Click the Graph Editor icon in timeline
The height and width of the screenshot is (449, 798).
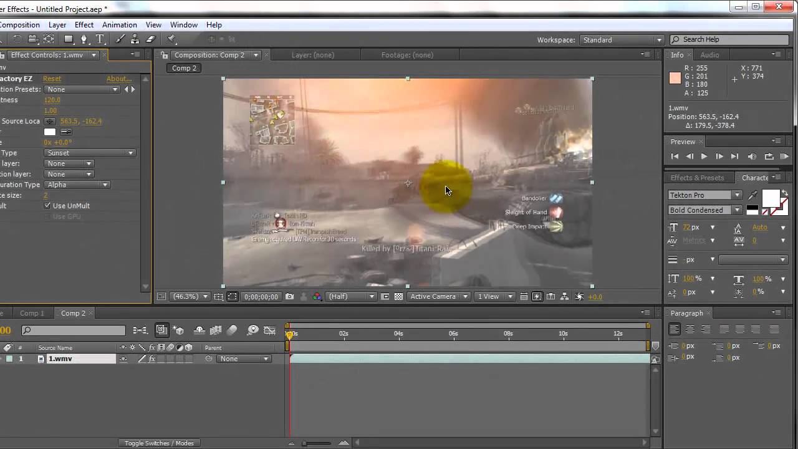[x=270, y=331]
